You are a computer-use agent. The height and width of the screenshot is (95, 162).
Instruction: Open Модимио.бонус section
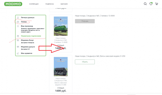[27, 40]
